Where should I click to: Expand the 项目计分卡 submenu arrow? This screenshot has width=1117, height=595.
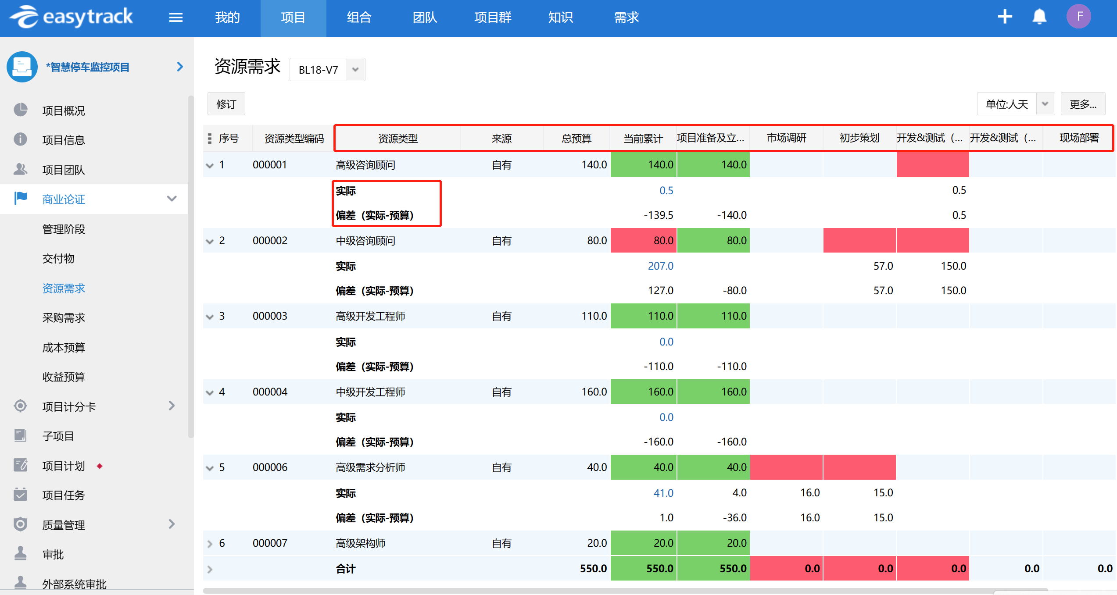(x=172, y=406)
